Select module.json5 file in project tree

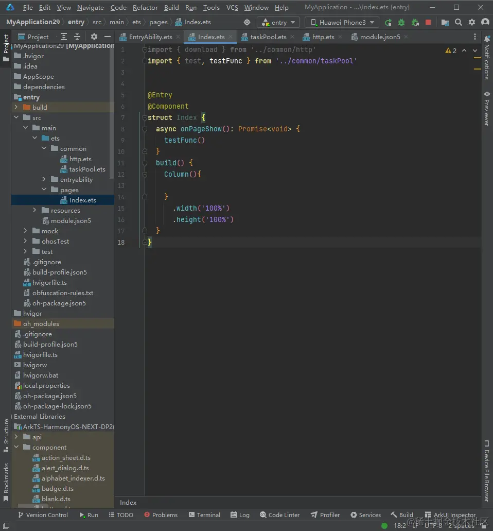click(71, 220)
